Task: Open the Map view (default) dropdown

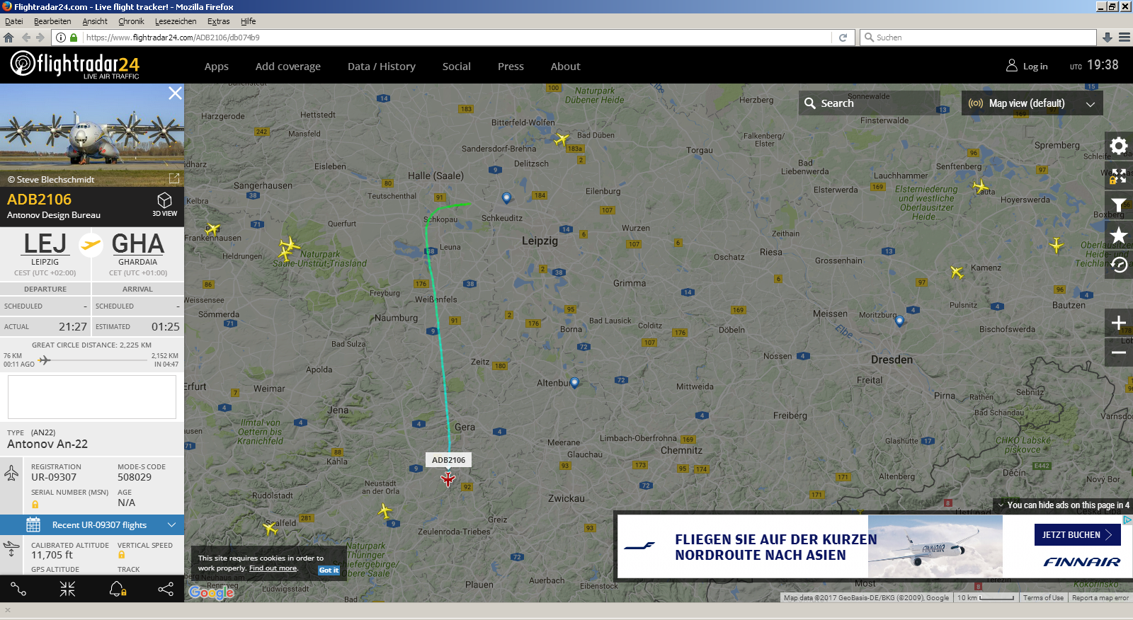Action: pos(1032,103)
